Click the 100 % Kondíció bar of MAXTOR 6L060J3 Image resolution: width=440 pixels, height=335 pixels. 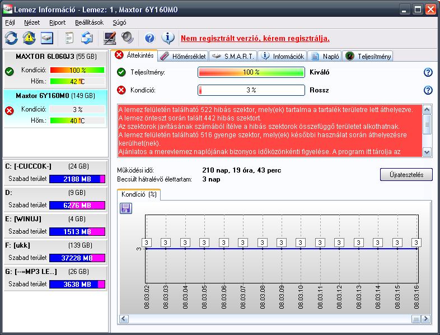[77, 70]
